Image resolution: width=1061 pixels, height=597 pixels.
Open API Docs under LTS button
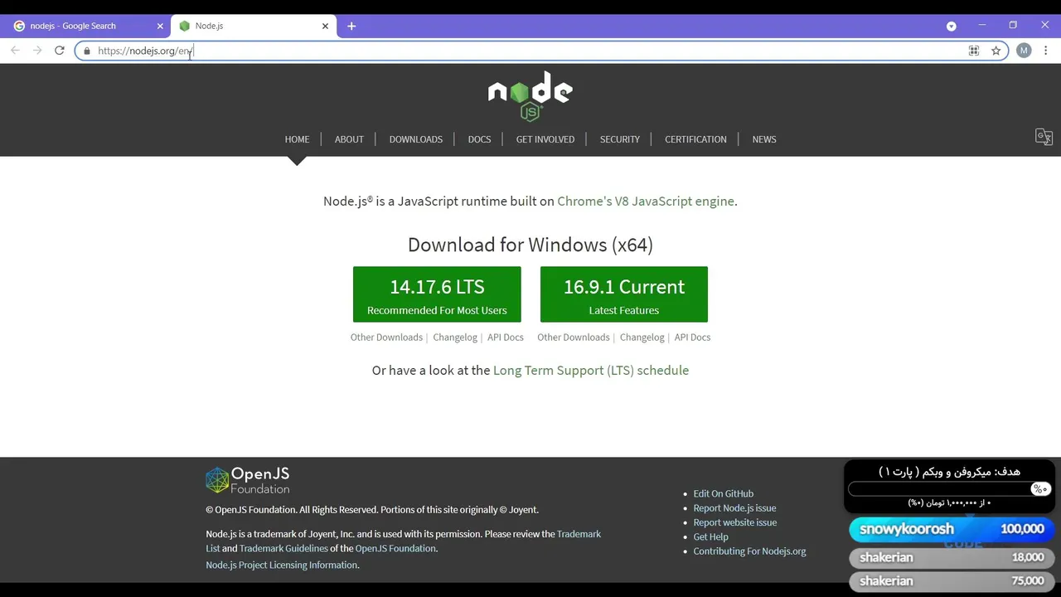pyautogui.click(x=506, y=337)
